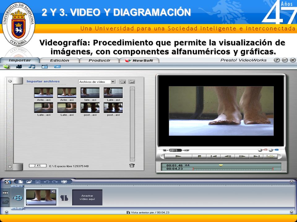Viewport: 297px width, 222px height.
Task: Click the ruler scrub bar under the playhead
Action: click(x=233, y=169)
